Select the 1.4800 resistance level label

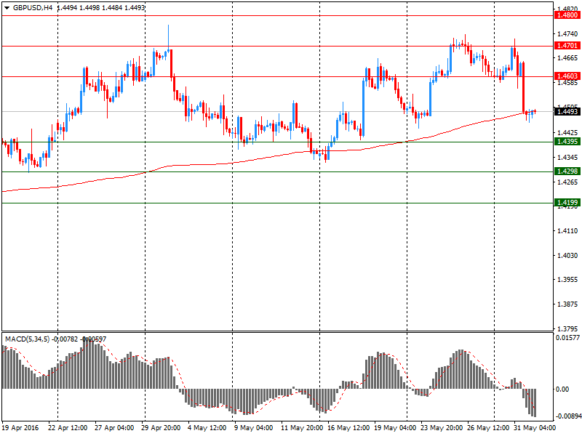pyautogui.click(x=567, y=15)
